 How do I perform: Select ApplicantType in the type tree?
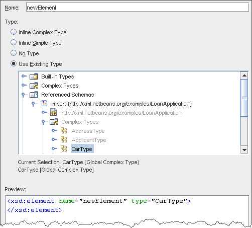[x=89, y=140]
